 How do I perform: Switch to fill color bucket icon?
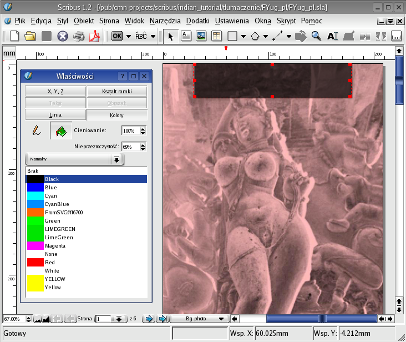pos(61,130)
